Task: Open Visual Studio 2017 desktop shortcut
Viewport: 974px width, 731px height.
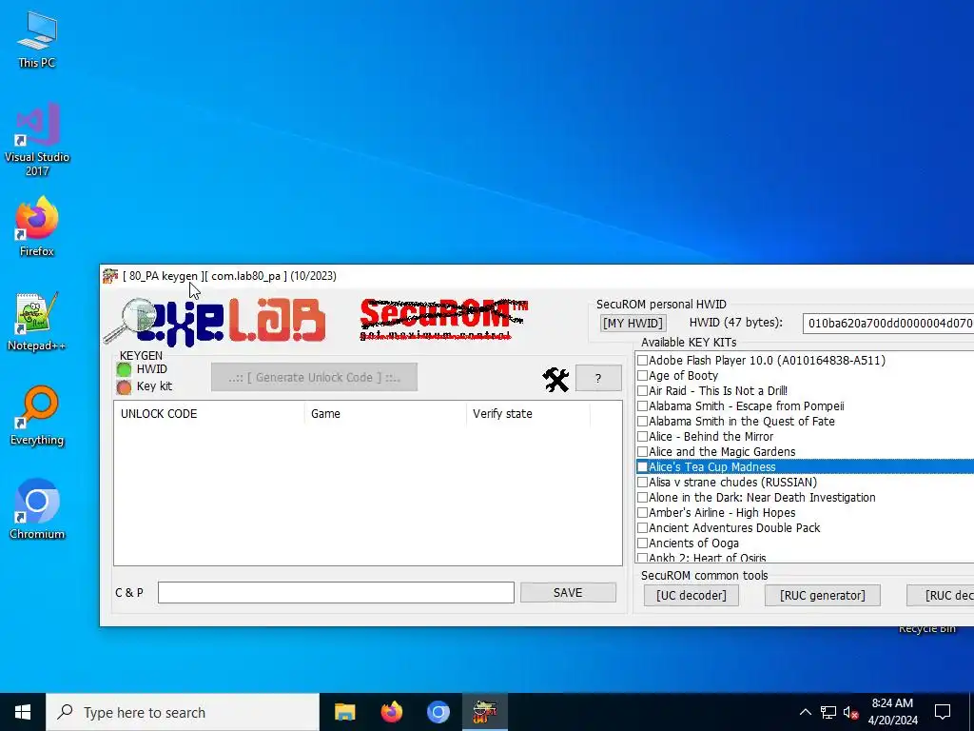Action: tap(37, 139)
